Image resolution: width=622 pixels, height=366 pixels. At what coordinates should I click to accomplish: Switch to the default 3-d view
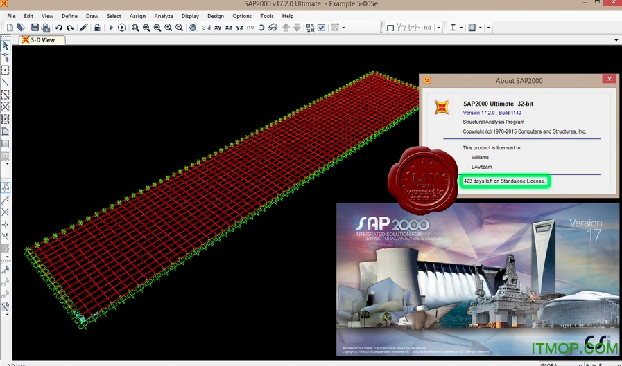pos(207,28)
